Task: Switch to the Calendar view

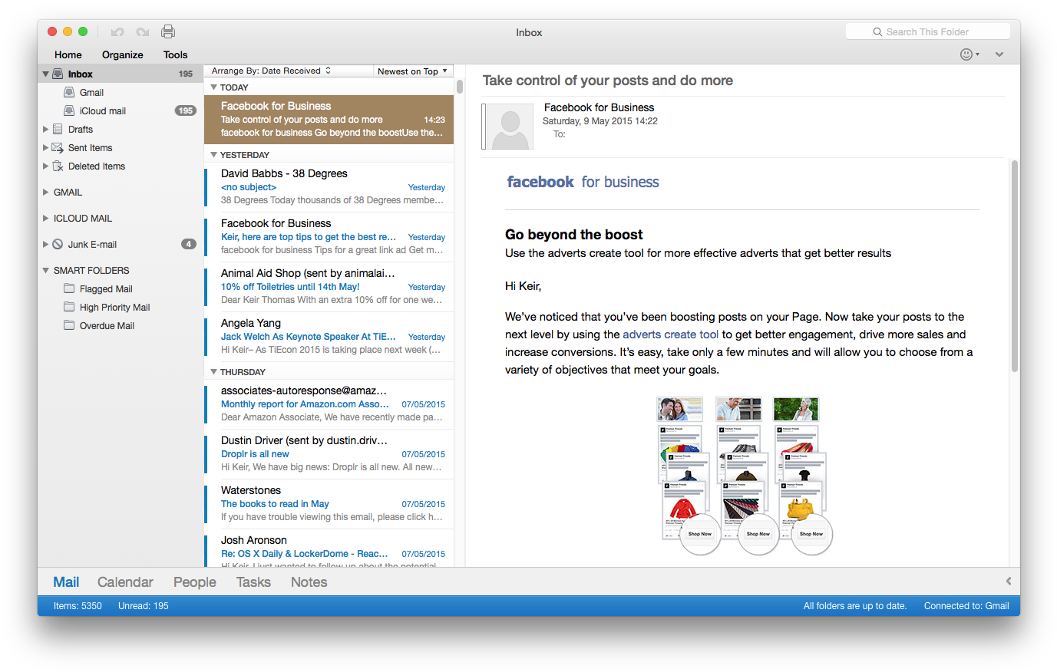Action: click(x=125, y=582)
